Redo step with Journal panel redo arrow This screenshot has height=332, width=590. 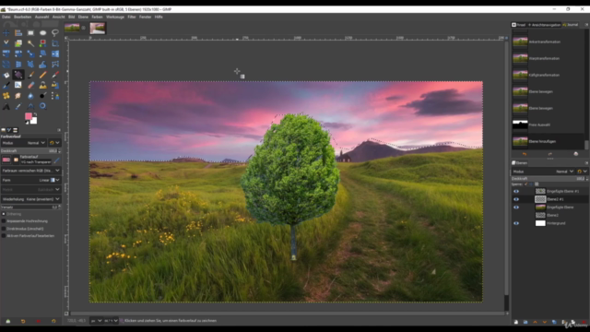coord(550,154)
